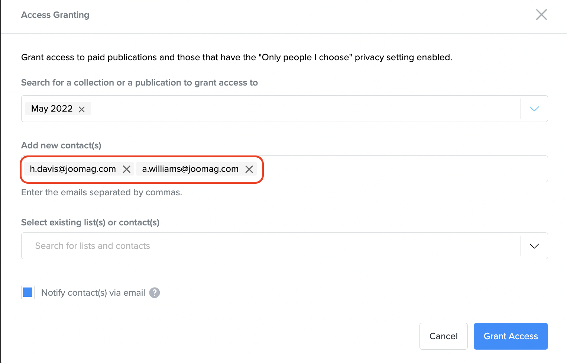
Task: Expand the lists and contacts dropdown arrow
Action: tap(534, 246)
